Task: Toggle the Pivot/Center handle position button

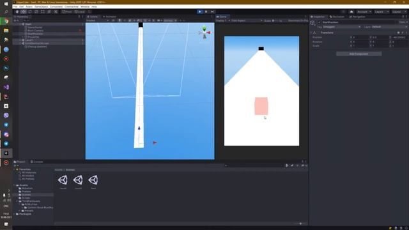Action: click(x=67, y=11)
